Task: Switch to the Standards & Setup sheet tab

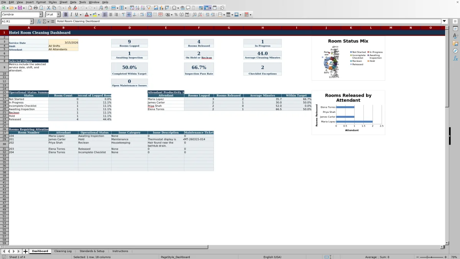Action: 92,251
